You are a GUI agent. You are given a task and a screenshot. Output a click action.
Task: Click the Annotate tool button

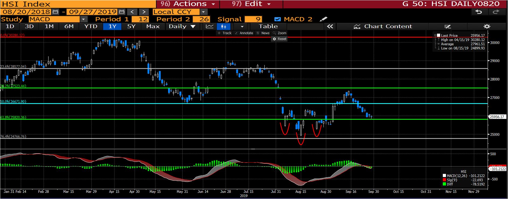click(244, 33)
